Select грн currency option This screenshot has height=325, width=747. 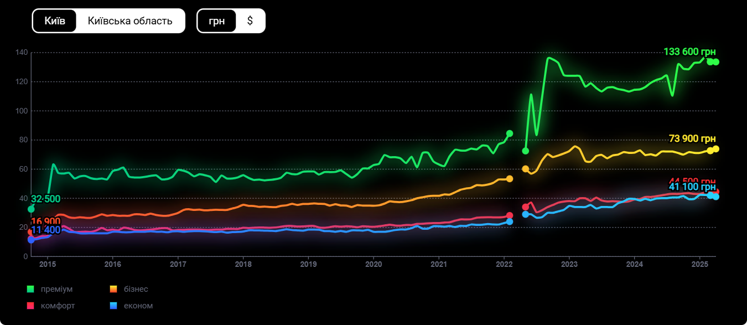click(216, 21)
